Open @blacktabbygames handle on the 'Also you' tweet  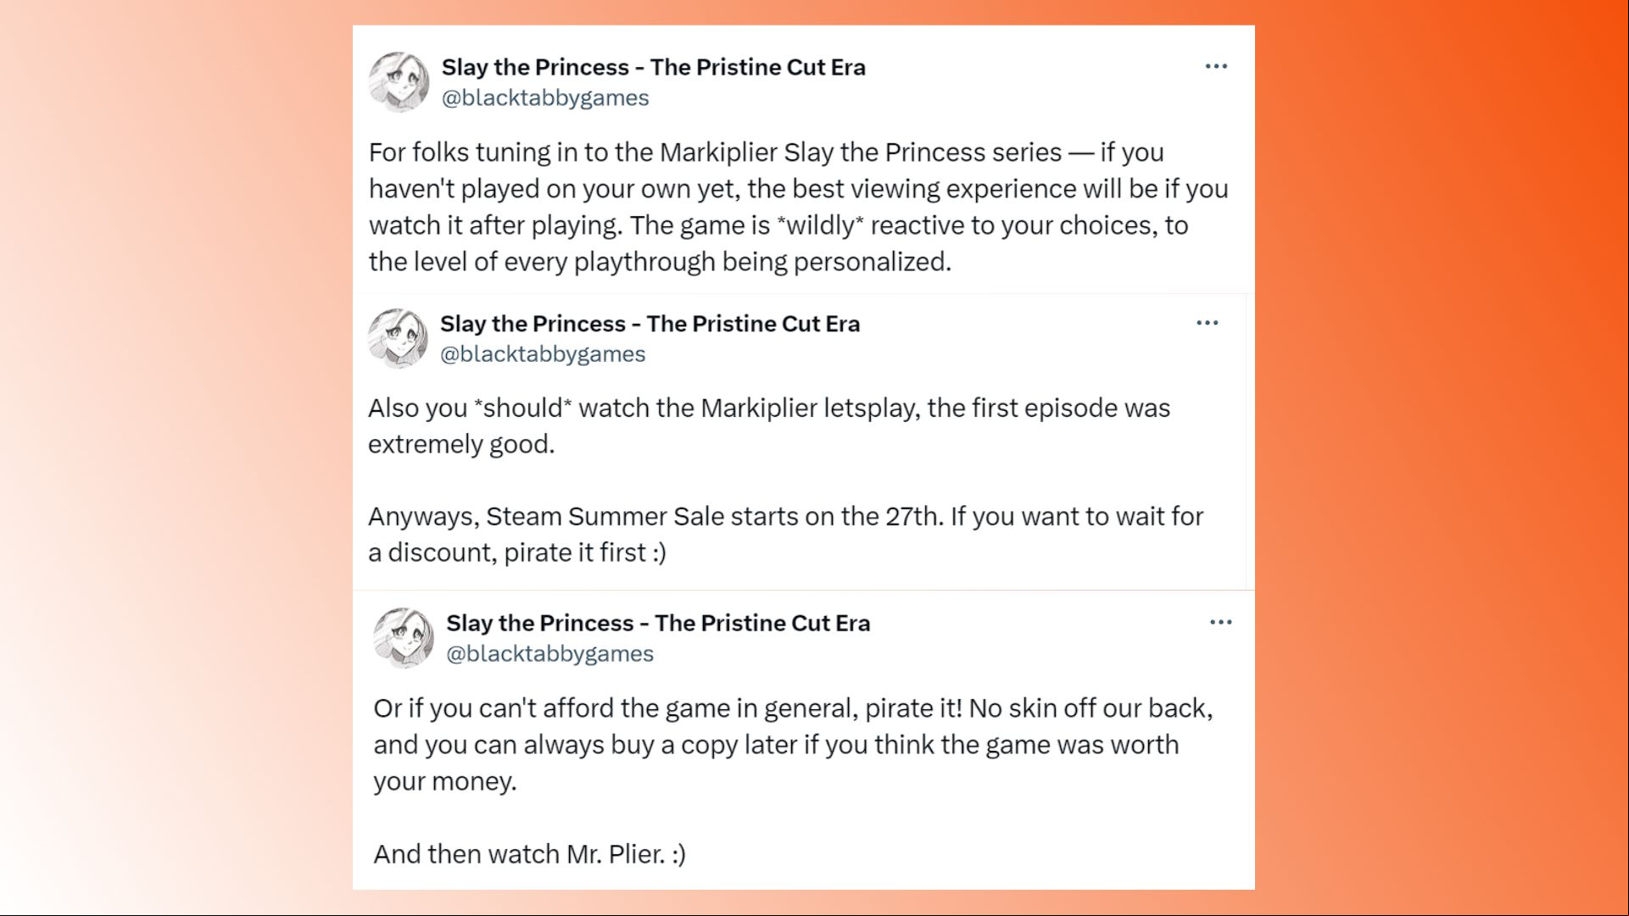[x=543, y=354]
